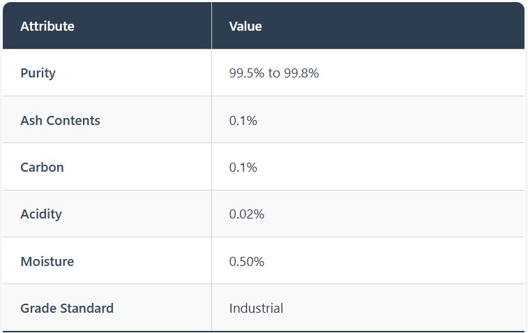Select the Grade Standard label cell
528x333 pixels.
tap(67, 308)
